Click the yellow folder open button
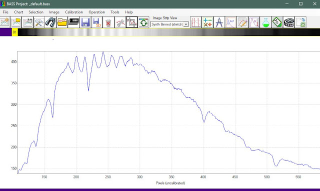The width and height of the screenshot is (320, 191). click(62, 22)
